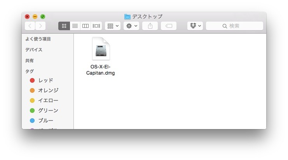Image resolution: width=288 pixels, height=160 pixels.
Task: Click the orange tag color dot
Action: click(32, 90)
